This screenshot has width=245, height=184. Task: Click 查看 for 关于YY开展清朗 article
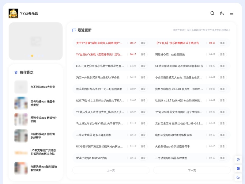(143, 43)
